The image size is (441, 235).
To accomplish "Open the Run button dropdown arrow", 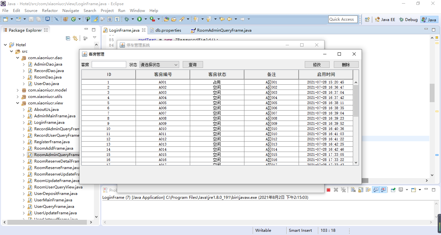I will tap(146, 19).
